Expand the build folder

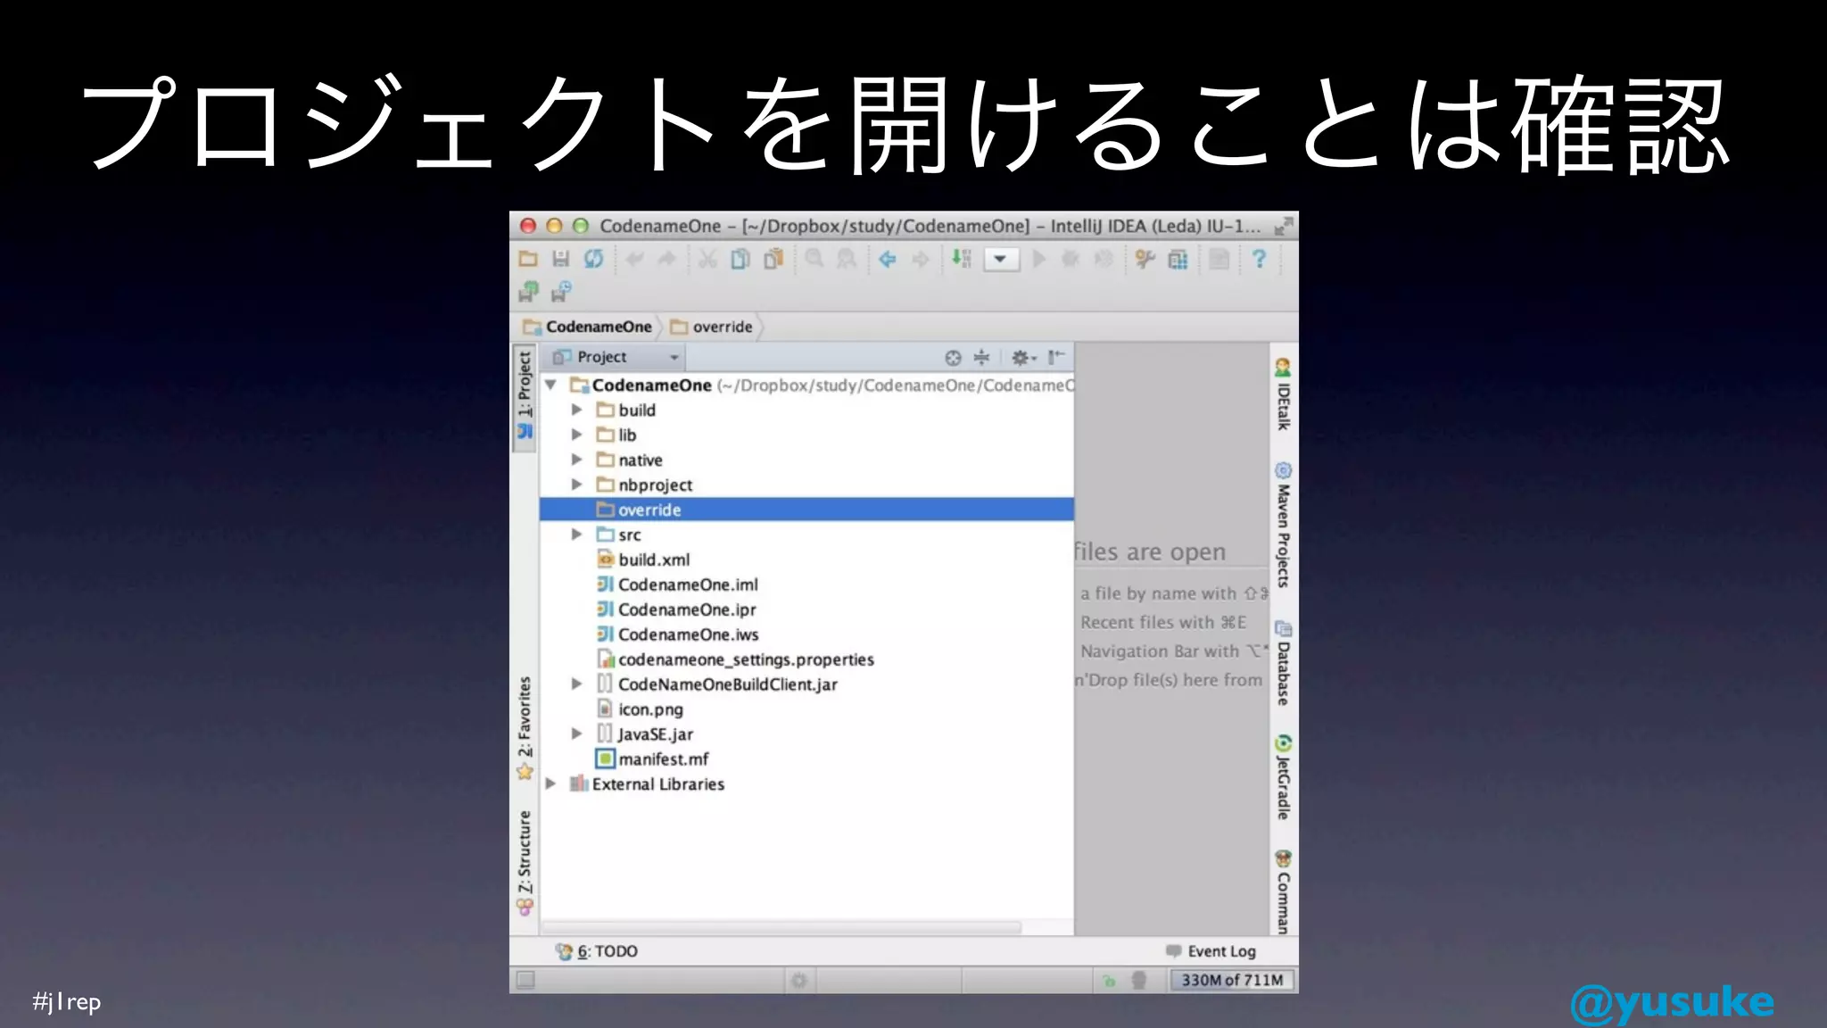(x=576, y=410)
